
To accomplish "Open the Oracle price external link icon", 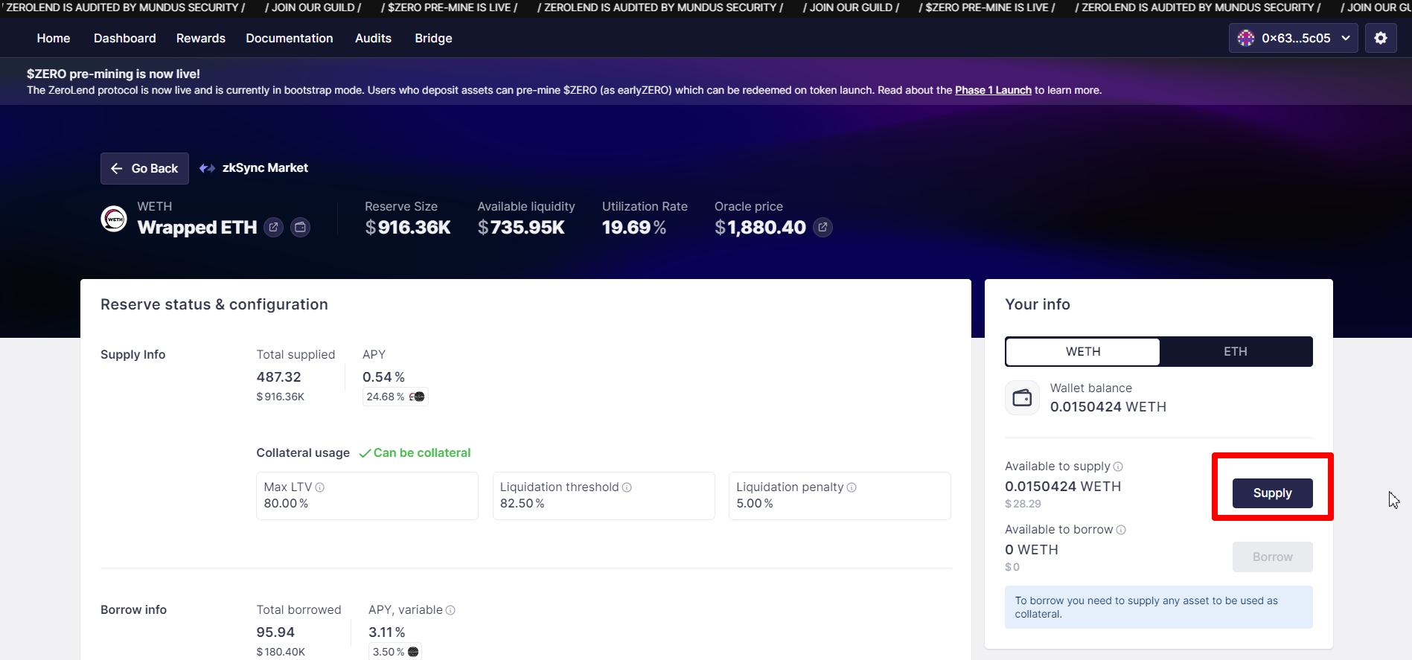I will pos(822,228).
